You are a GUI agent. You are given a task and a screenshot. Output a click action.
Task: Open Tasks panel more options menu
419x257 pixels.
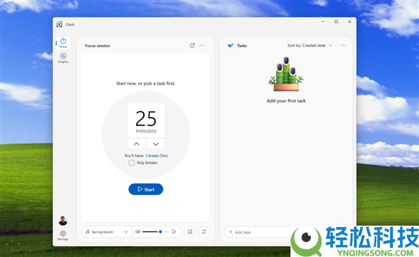tap(344, 45)
